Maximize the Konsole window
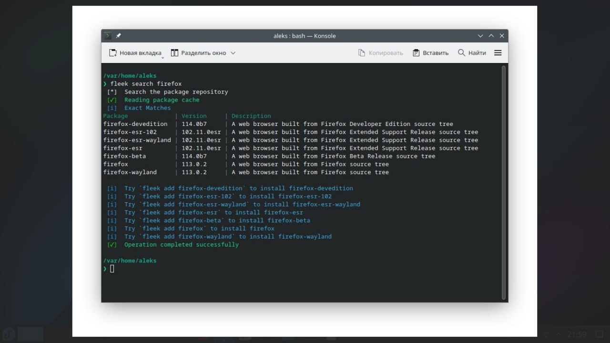 point(491,36)
